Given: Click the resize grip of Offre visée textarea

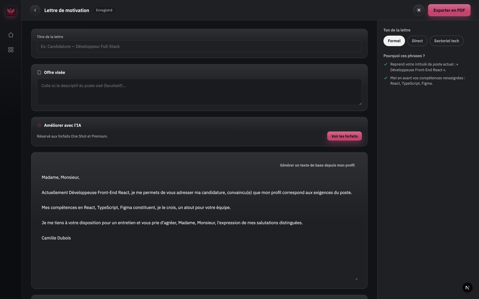Looking at the screenshot, I should [x=360, y=103].
